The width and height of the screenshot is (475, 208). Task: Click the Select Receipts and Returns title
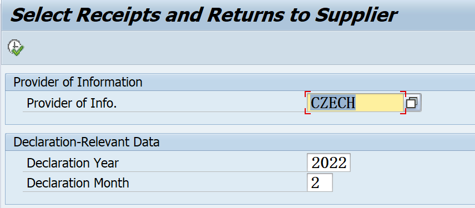point(203,15)
